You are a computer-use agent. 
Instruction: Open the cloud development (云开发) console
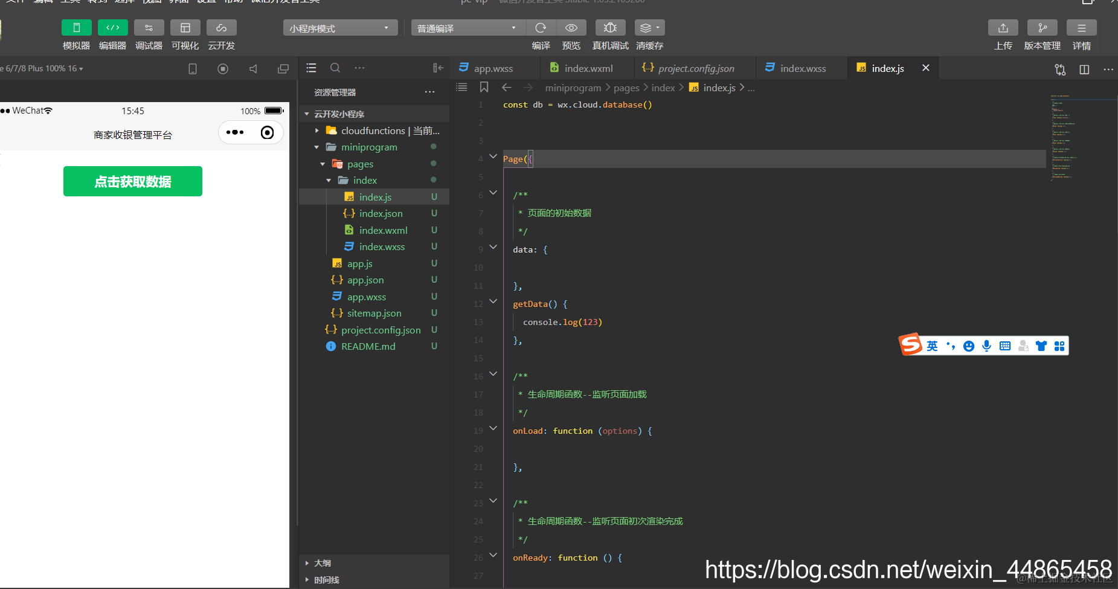[x=221, y=28]
